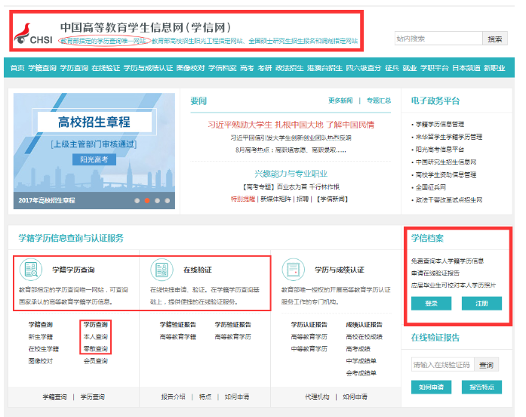Screen dimensions: 526x417
Task: Open 学历查询 in navigation bar
Action: [74, 68]
